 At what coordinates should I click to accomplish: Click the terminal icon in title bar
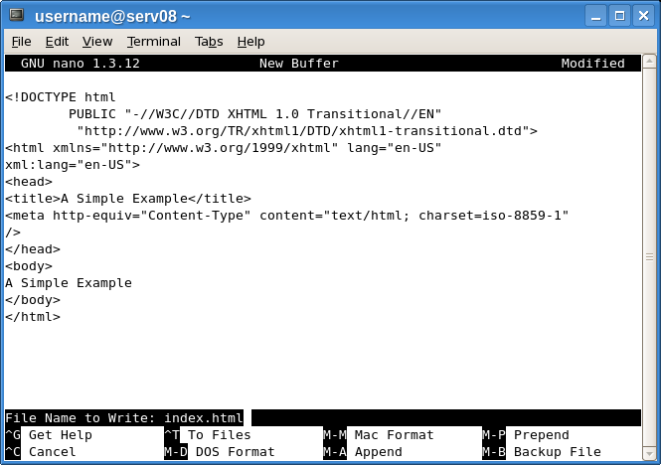(x=17, y=15)
